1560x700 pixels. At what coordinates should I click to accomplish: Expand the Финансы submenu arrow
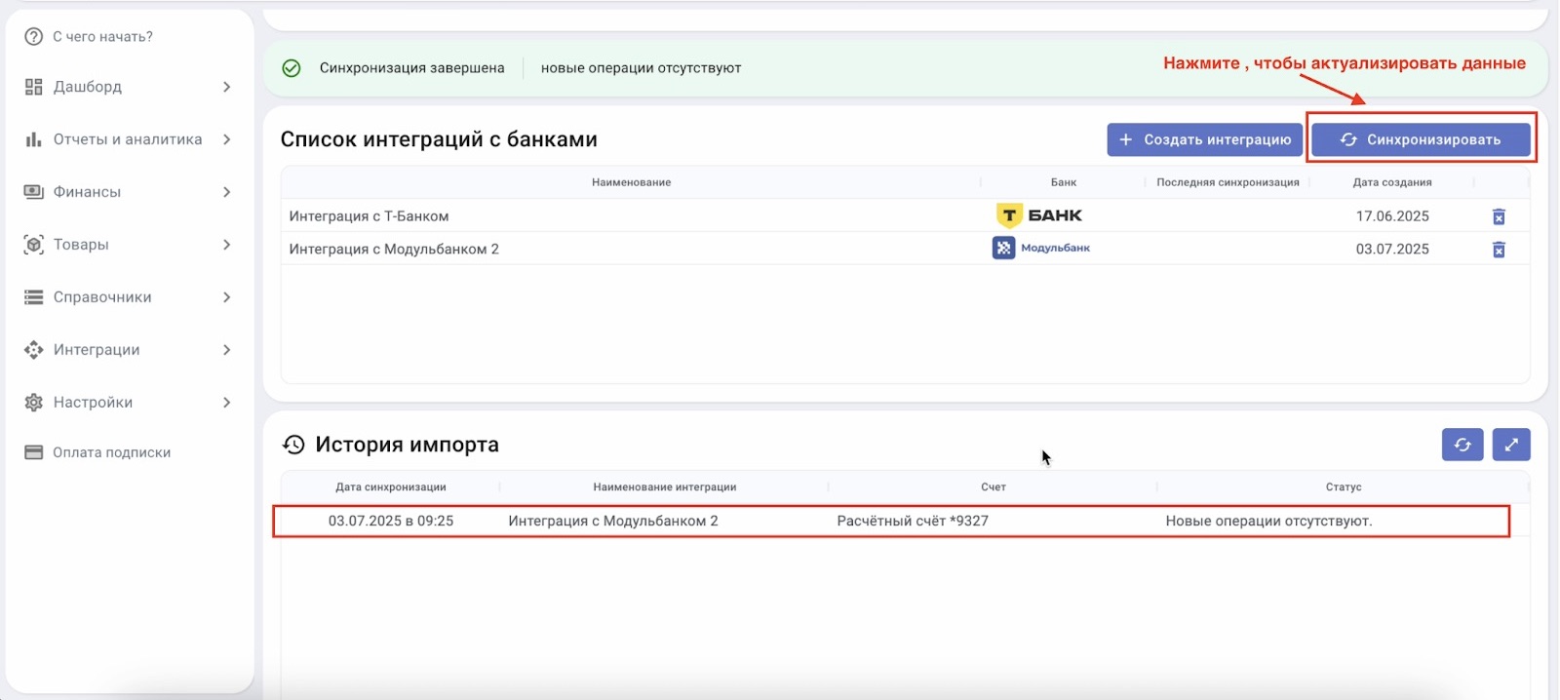(226, 192)
